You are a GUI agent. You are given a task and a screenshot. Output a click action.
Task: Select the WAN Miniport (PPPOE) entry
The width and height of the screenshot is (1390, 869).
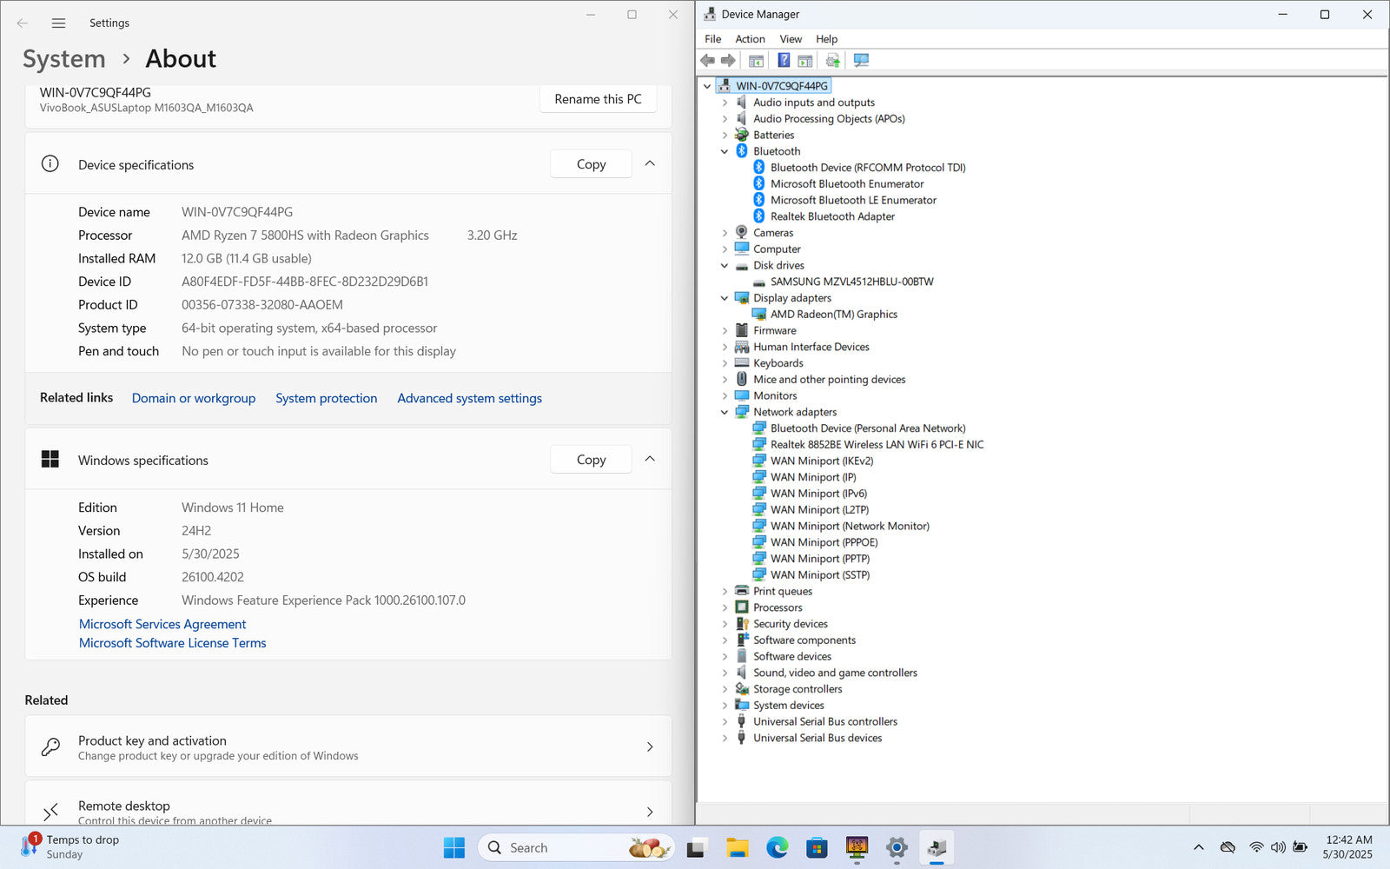coord(824,542)
